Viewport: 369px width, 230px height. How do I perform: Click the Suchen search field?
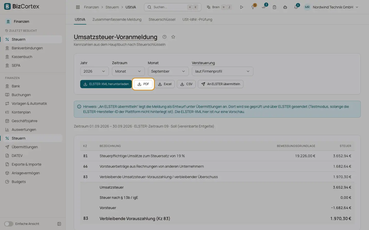click(x=172, y=7)
